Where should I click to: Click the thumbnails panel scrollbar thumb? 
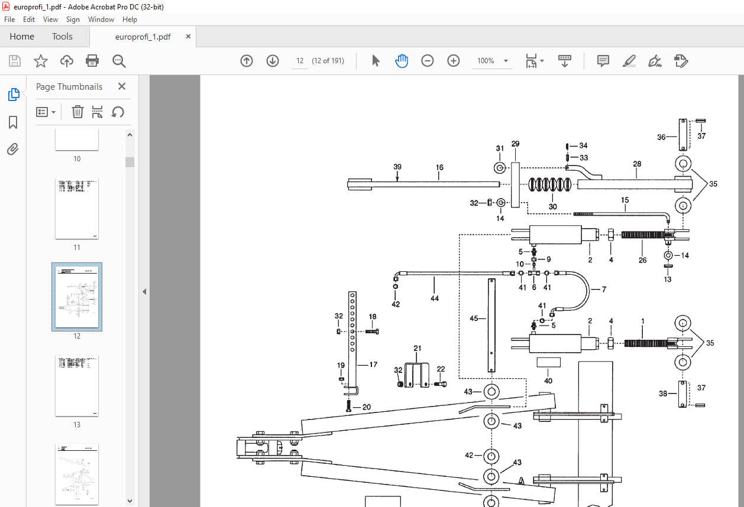130,162
